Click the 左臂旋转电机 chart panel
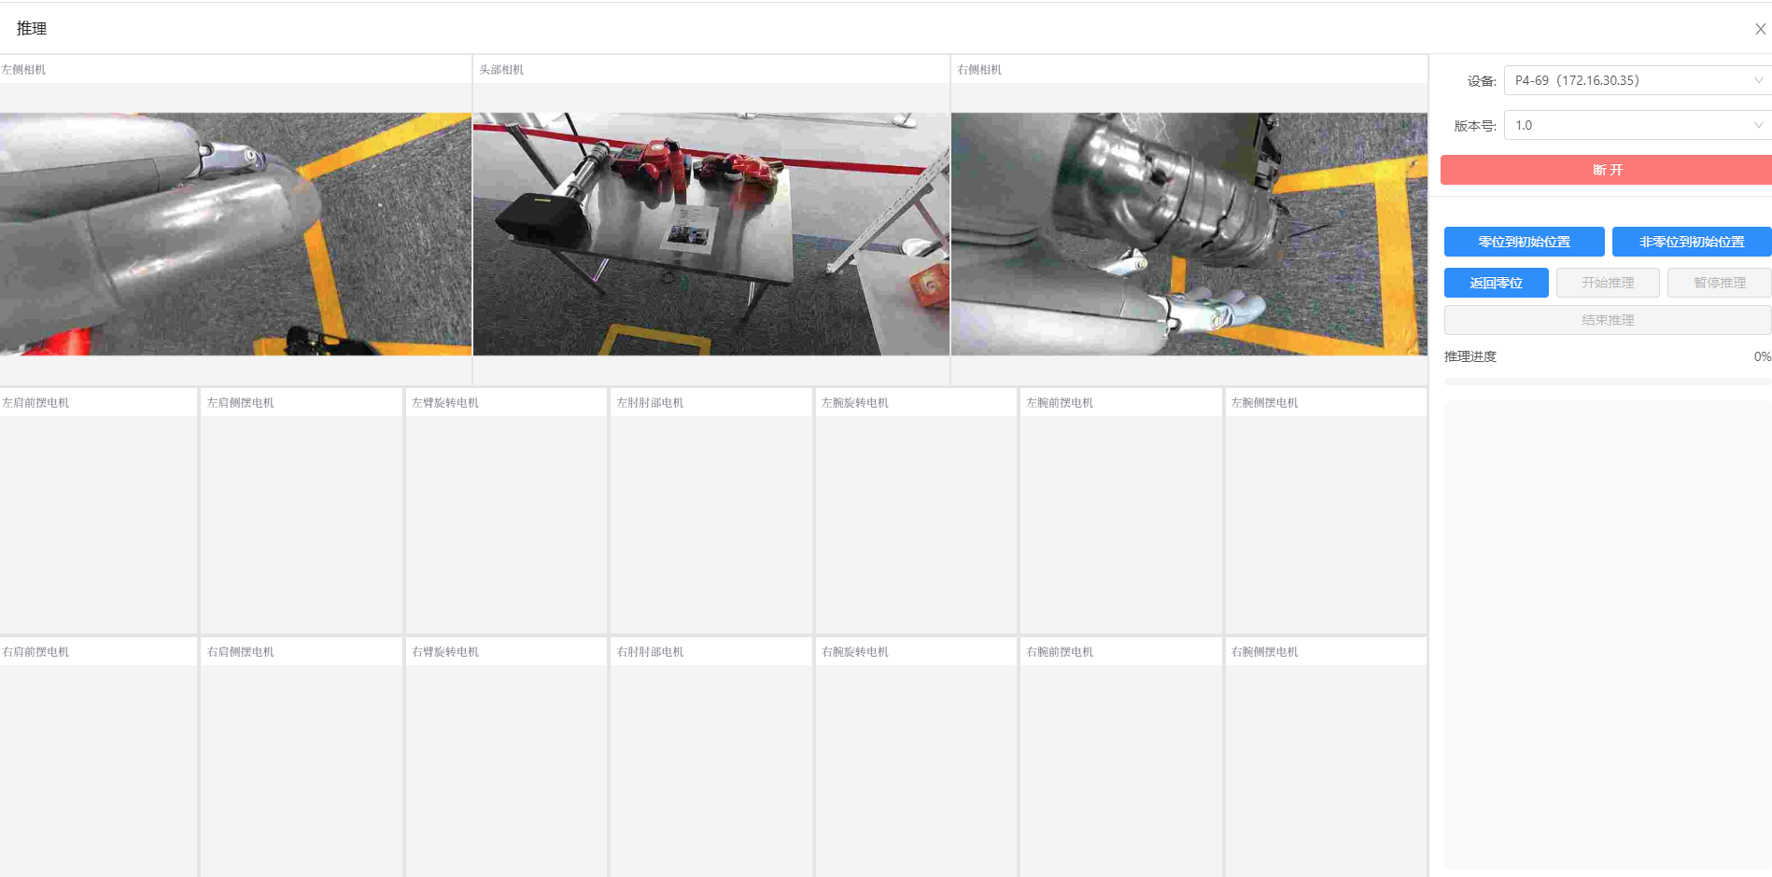Image resolution: width=1772 pixels, height=877 pixels. tap(506, 522)
